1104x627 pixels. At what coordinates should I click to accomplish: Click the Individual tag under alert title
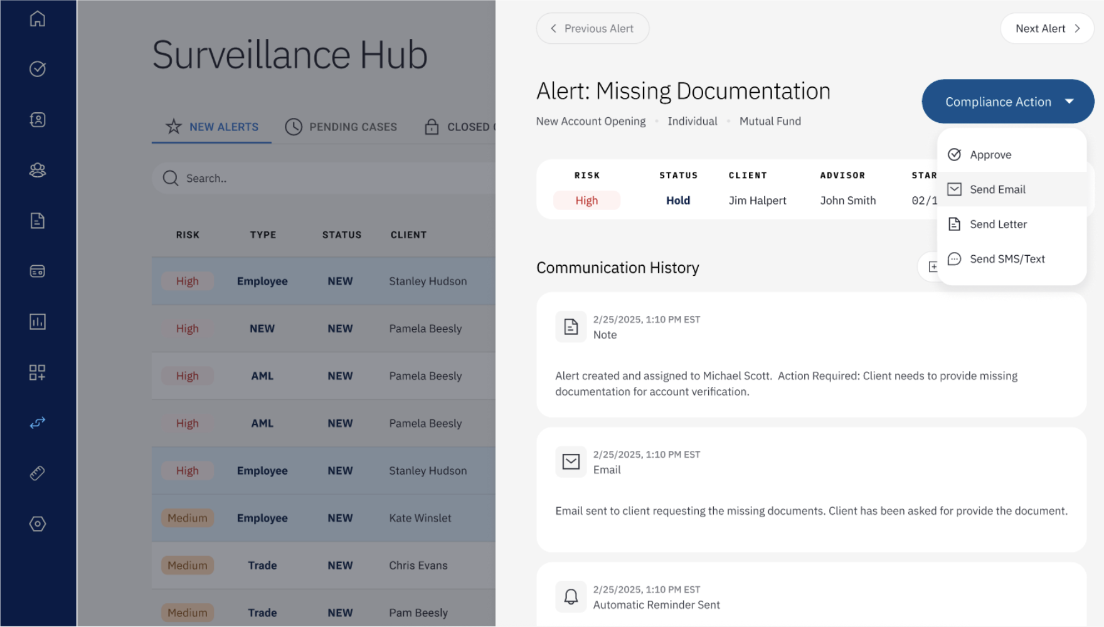point(693,121)
